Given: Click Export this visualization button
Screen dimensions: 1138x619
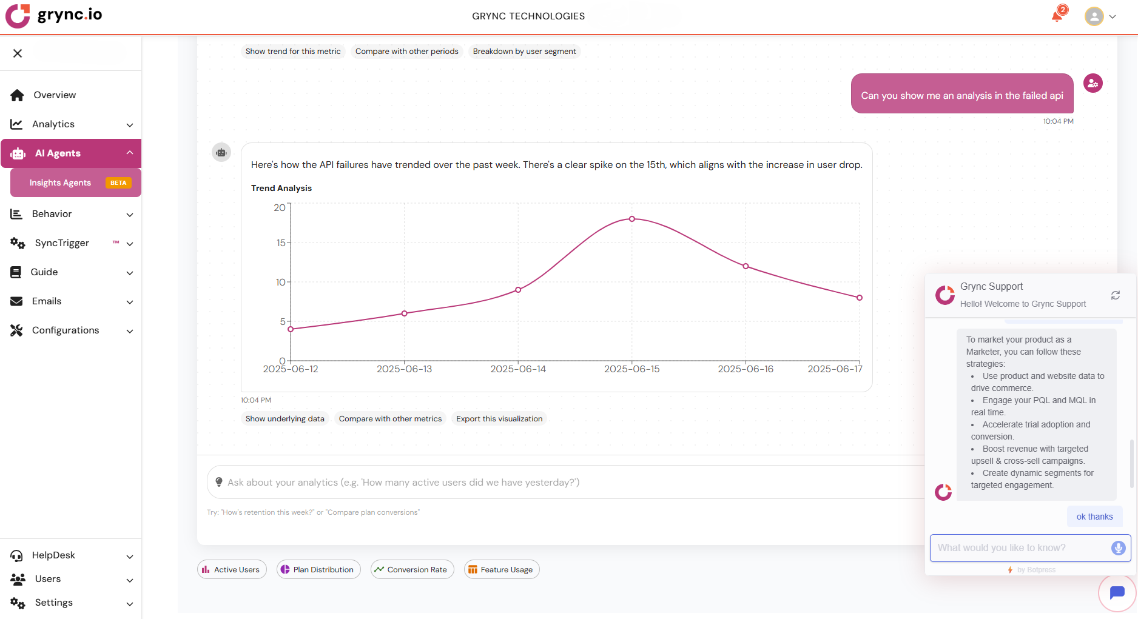Looking at the screenshot, I should coord(499,419).
